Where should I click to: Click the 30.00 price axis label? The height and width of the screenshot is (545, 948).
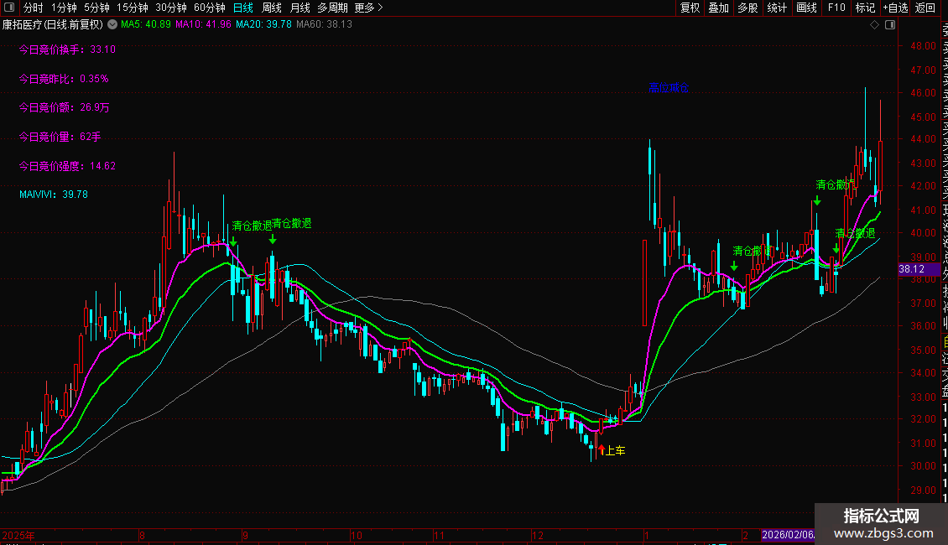pyautogui.click(x=923, y=466)
